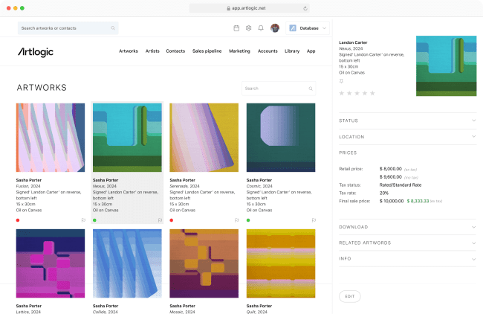The width and height of the screenshot is (483, 314).
Task: Click the pin icon in detail panel
Action: tap(341, 81)
